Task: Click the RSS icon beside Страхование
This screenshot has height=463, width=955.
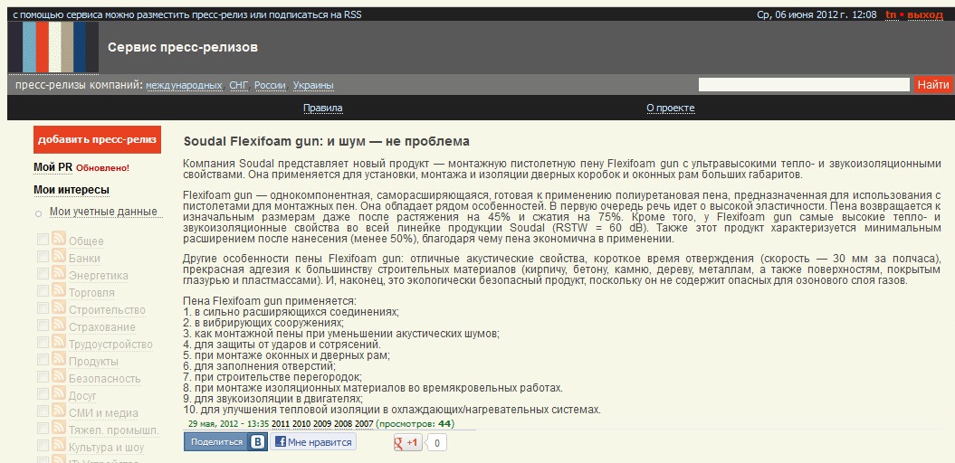Action: pyautogui.click(x=59, y=325)
